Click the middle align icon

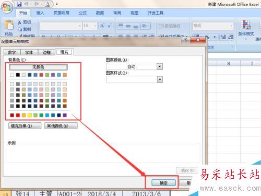click(128, 26)
